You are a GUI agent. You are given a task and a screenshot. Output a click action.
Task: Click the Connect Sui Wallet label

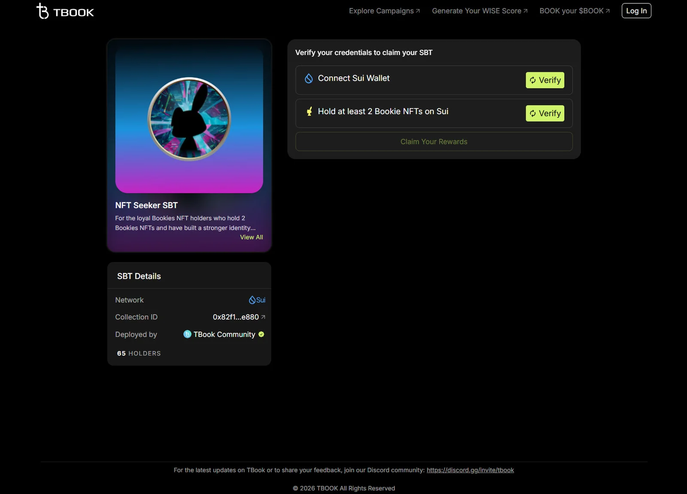pyautogui.click(x=354, y=78)
